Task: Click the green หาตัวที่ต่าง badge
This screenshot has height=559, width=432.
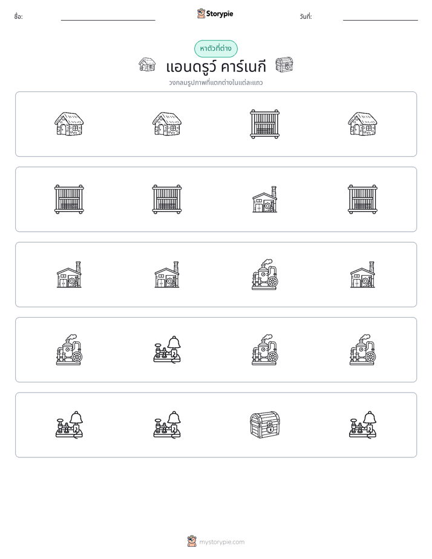Action: click(215, 48)
